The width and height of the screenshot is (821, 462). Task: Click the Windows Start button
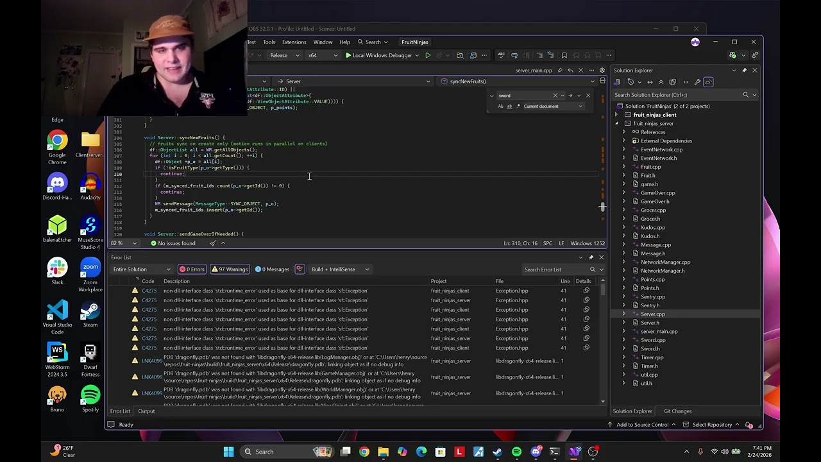click(229, 452)
